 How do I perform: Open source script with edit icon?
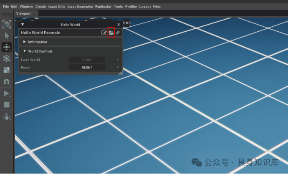pyautogui.click(x=104, y=33)
